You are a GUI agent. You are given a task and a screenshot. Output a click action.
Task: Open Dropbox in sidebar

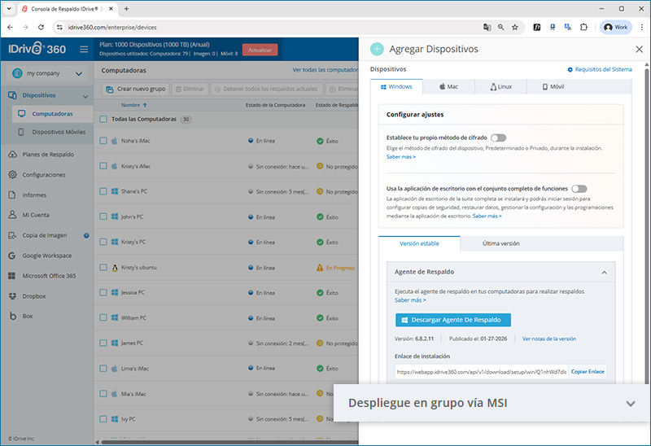point(34,296)
